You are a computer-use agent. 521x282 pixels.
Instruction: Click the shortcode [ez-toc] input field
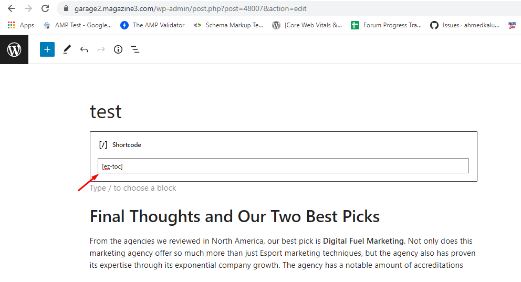283,166
